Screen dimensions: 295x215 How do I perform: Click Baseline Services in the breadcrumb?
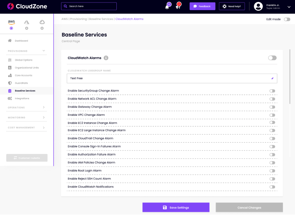[101, 19]
